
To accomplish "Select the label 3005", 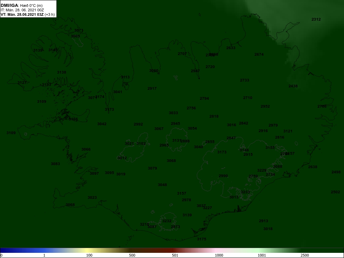I will 75,36.
